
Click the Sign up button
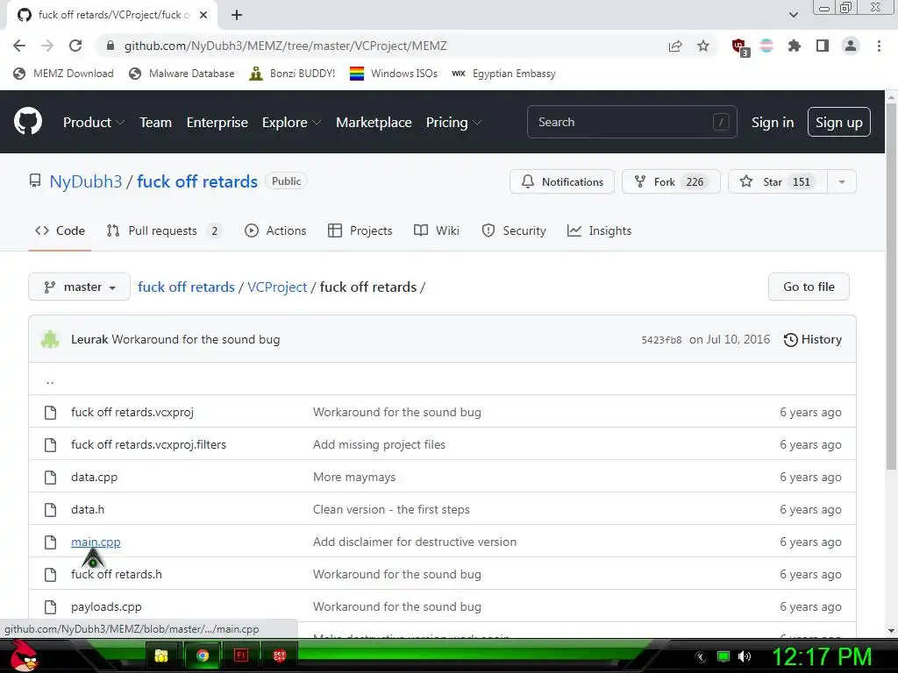tap(839, 122)
